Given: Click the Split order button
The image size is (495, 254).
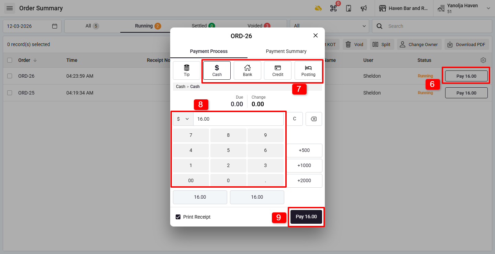Looking at the screenshot, I should 382,44.
